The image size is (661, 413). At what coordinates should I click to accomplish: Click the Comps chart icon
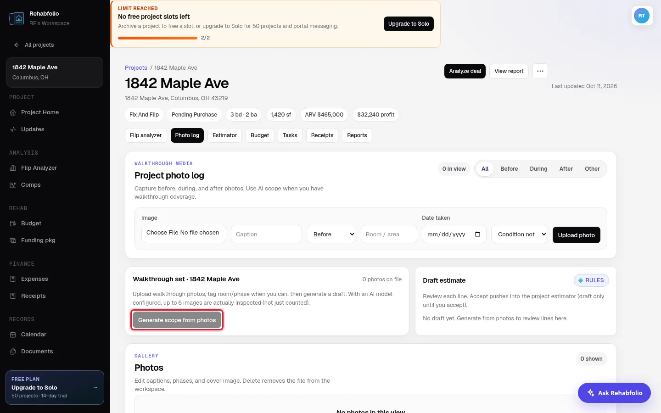click(13, 185)
